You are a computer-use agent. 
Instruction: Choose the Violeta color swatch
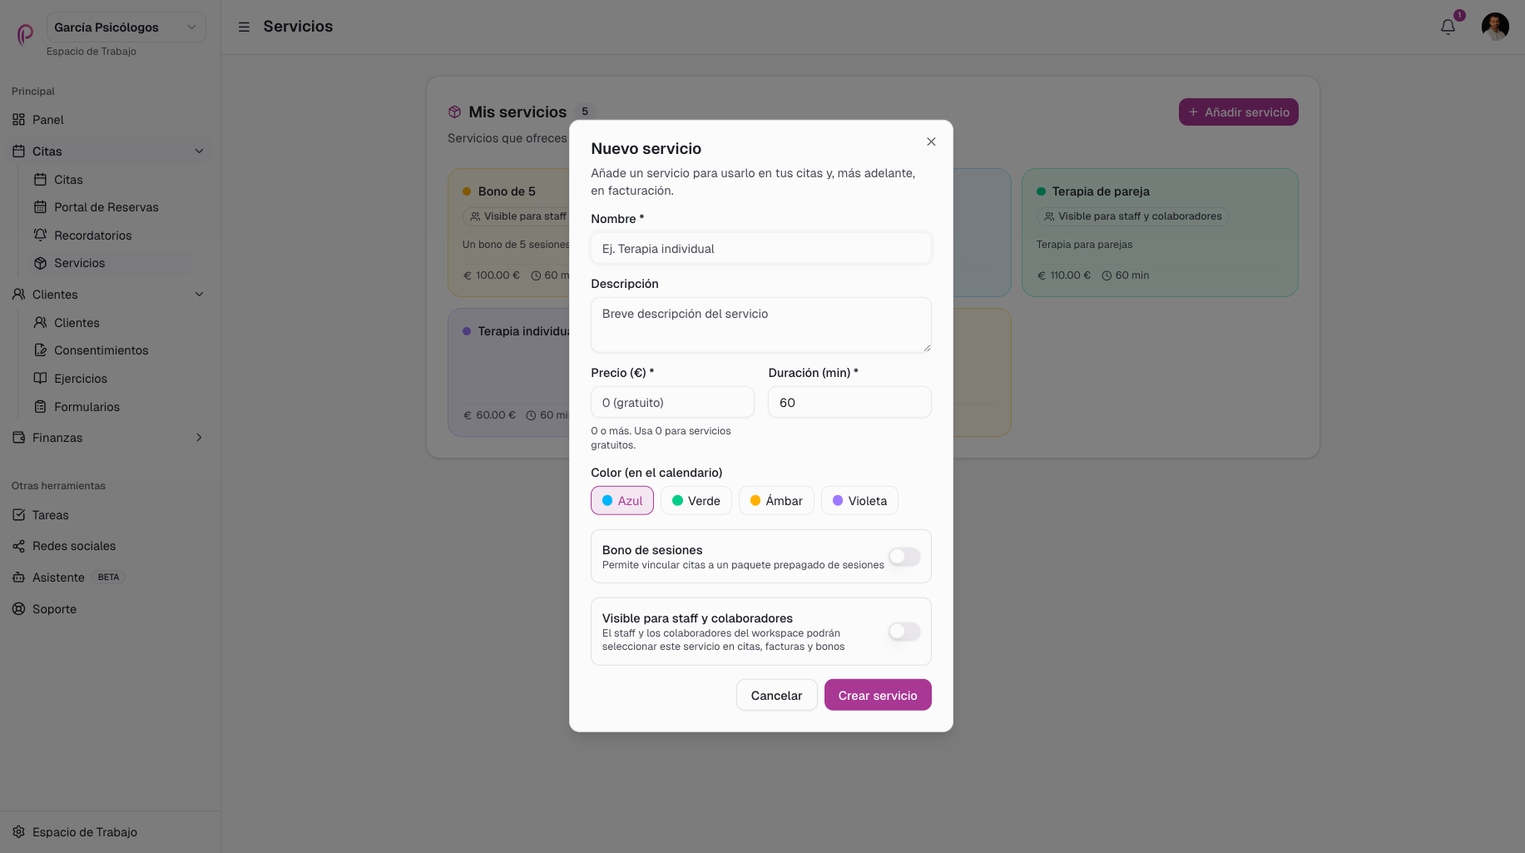pyautogui.click(x=859, y=501)
